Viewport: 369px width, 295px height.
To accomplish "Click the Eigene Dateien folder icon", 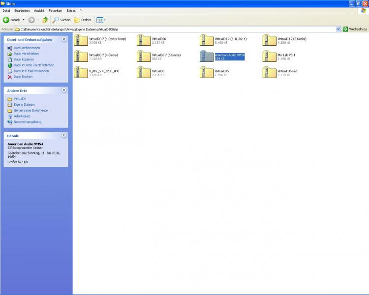I will [x=10, y=105].
